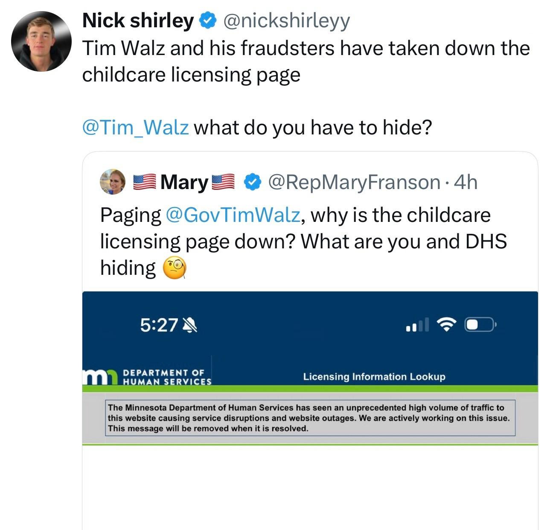The width and height of the screenshot is (550, 530).
Task: Click the Mary display name
Action: 184,182
